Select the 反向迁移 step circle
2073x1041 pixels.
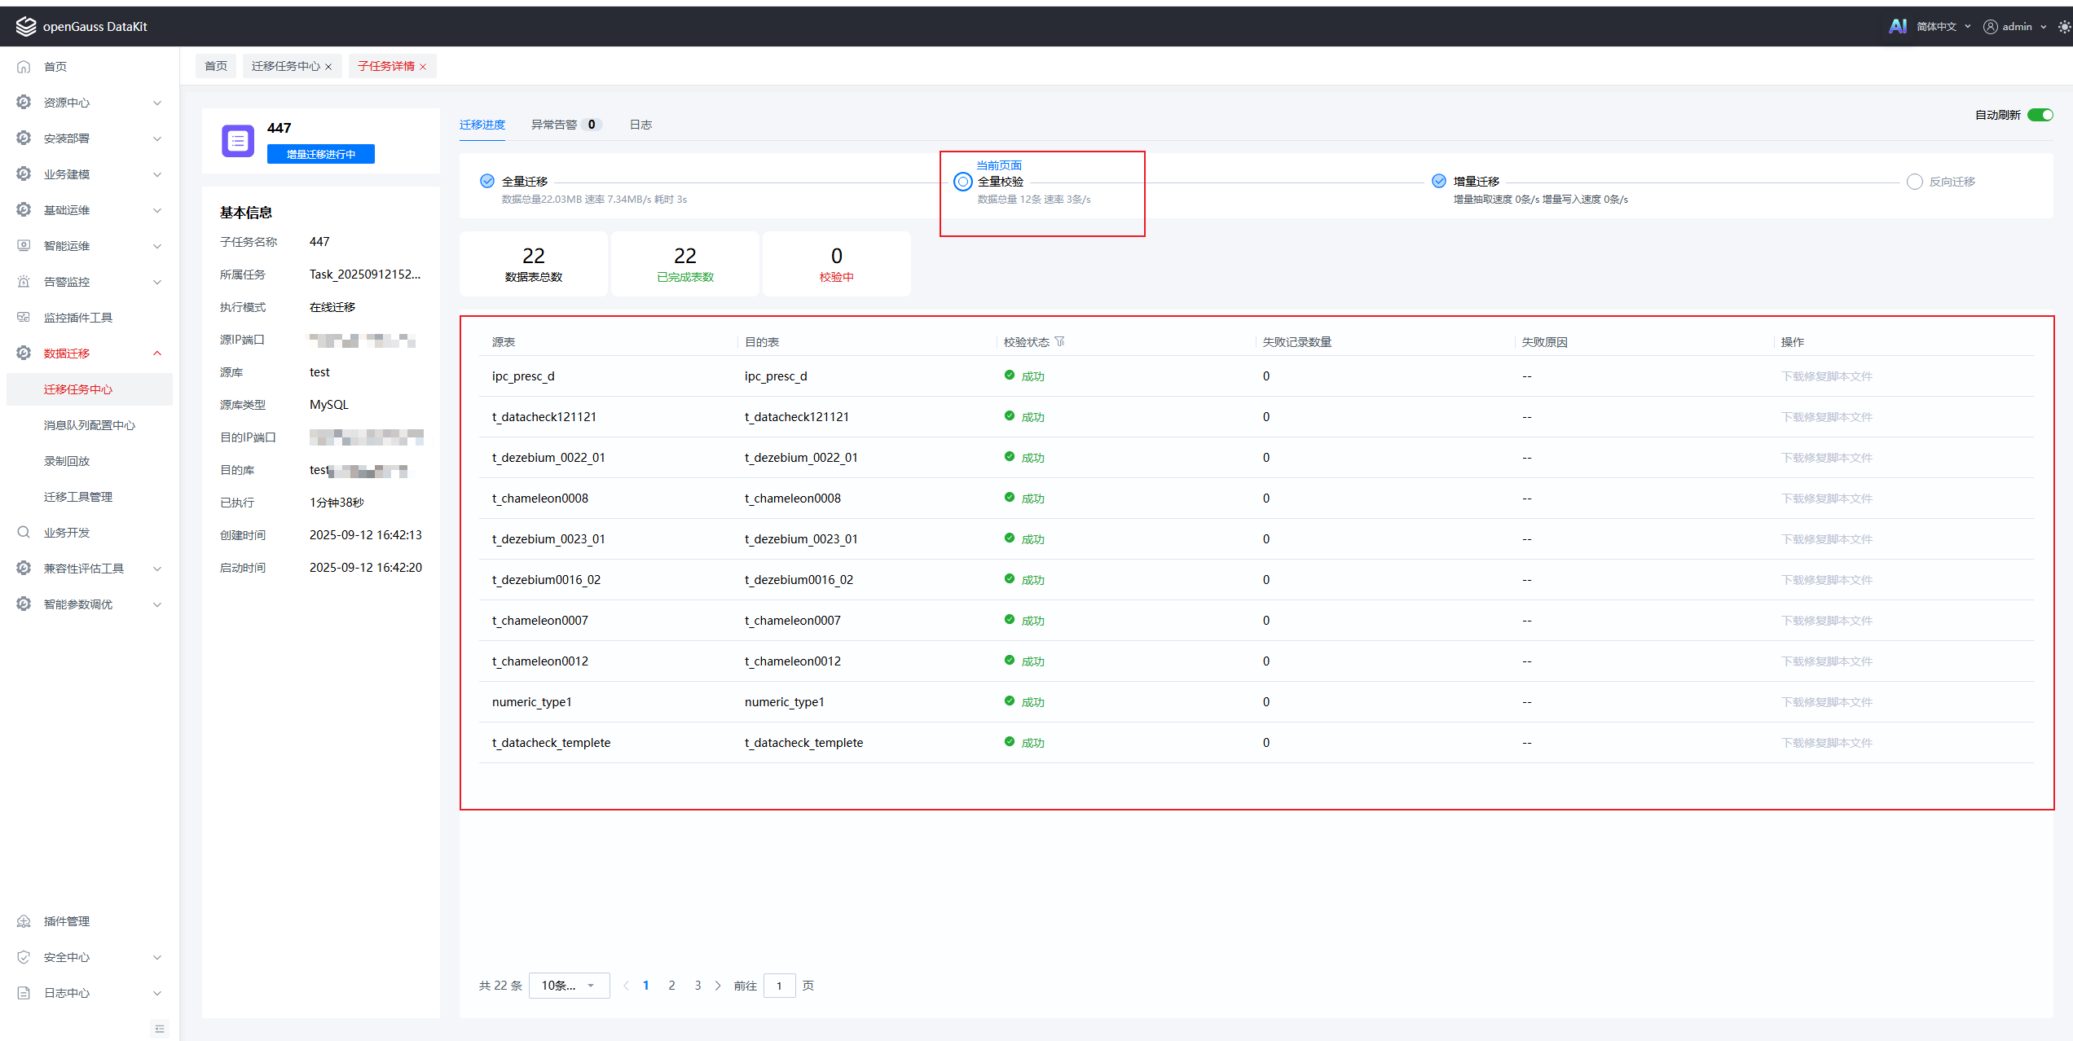pyautogui.click(x=1914, y=182)
